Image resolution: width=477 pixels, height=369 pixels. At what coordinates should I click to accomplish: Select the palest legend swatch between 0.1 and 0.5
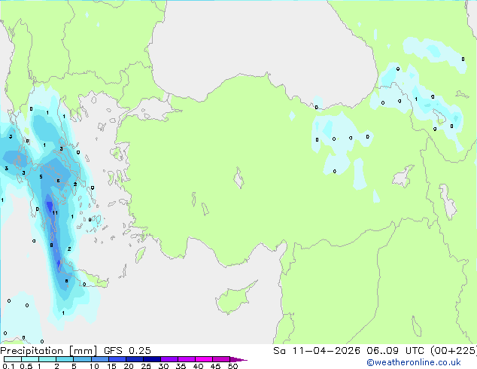pyautogui.click(x=13, y=359)
